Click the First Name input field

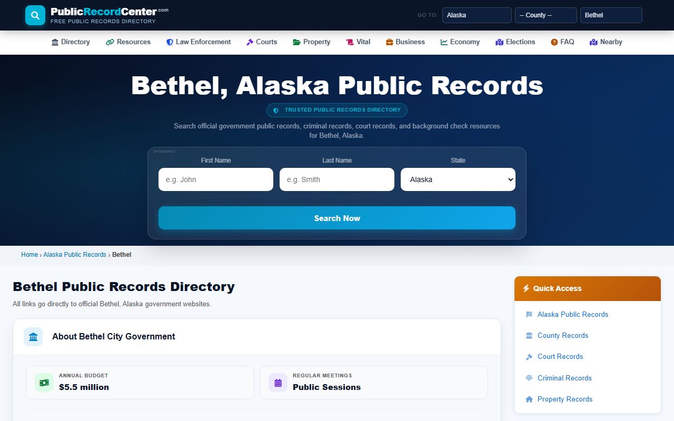(216, 179)
